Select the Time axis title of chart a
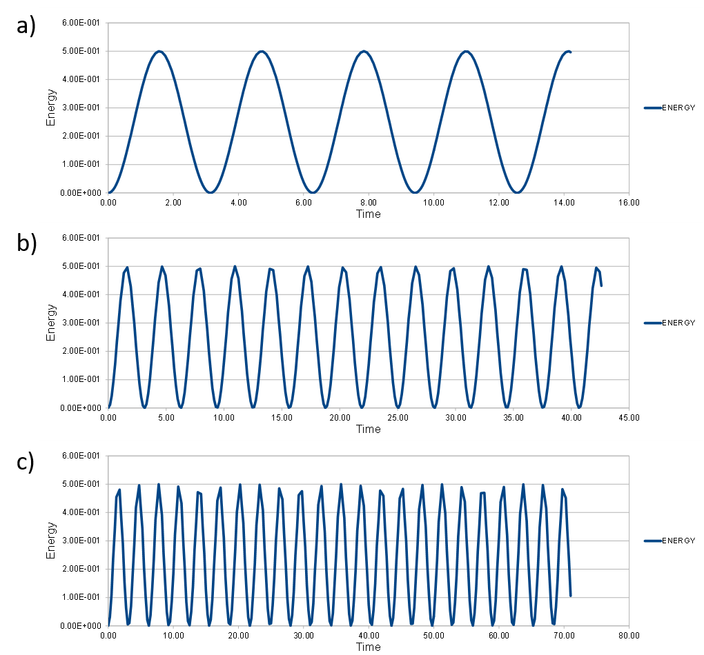 pos(368,214)
